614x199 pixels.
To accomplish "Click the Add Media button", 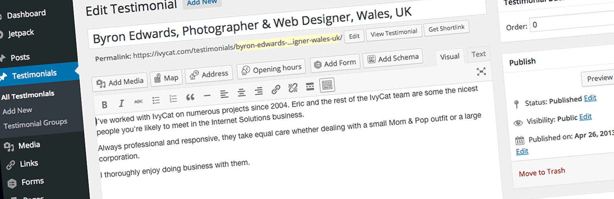I will (120, 82).
